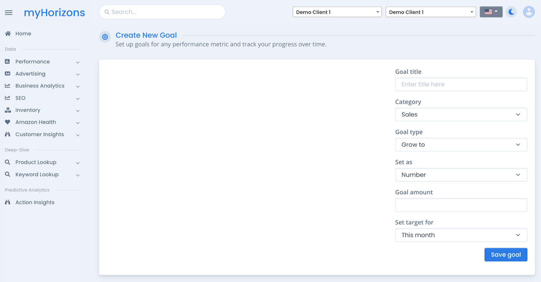Screen dimensions: 541x282
Task: Click the SEO line chart icon
Action: point(7,98)
